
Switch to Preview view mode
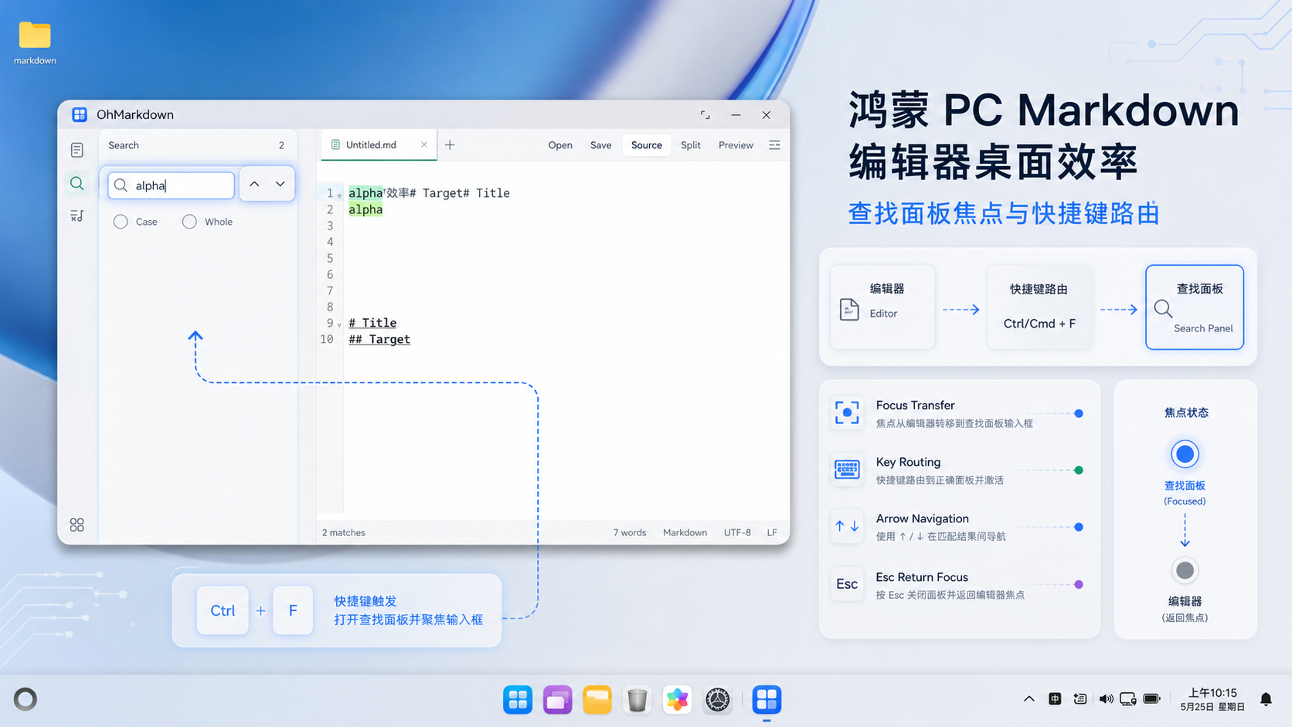[x=736, y=144]
